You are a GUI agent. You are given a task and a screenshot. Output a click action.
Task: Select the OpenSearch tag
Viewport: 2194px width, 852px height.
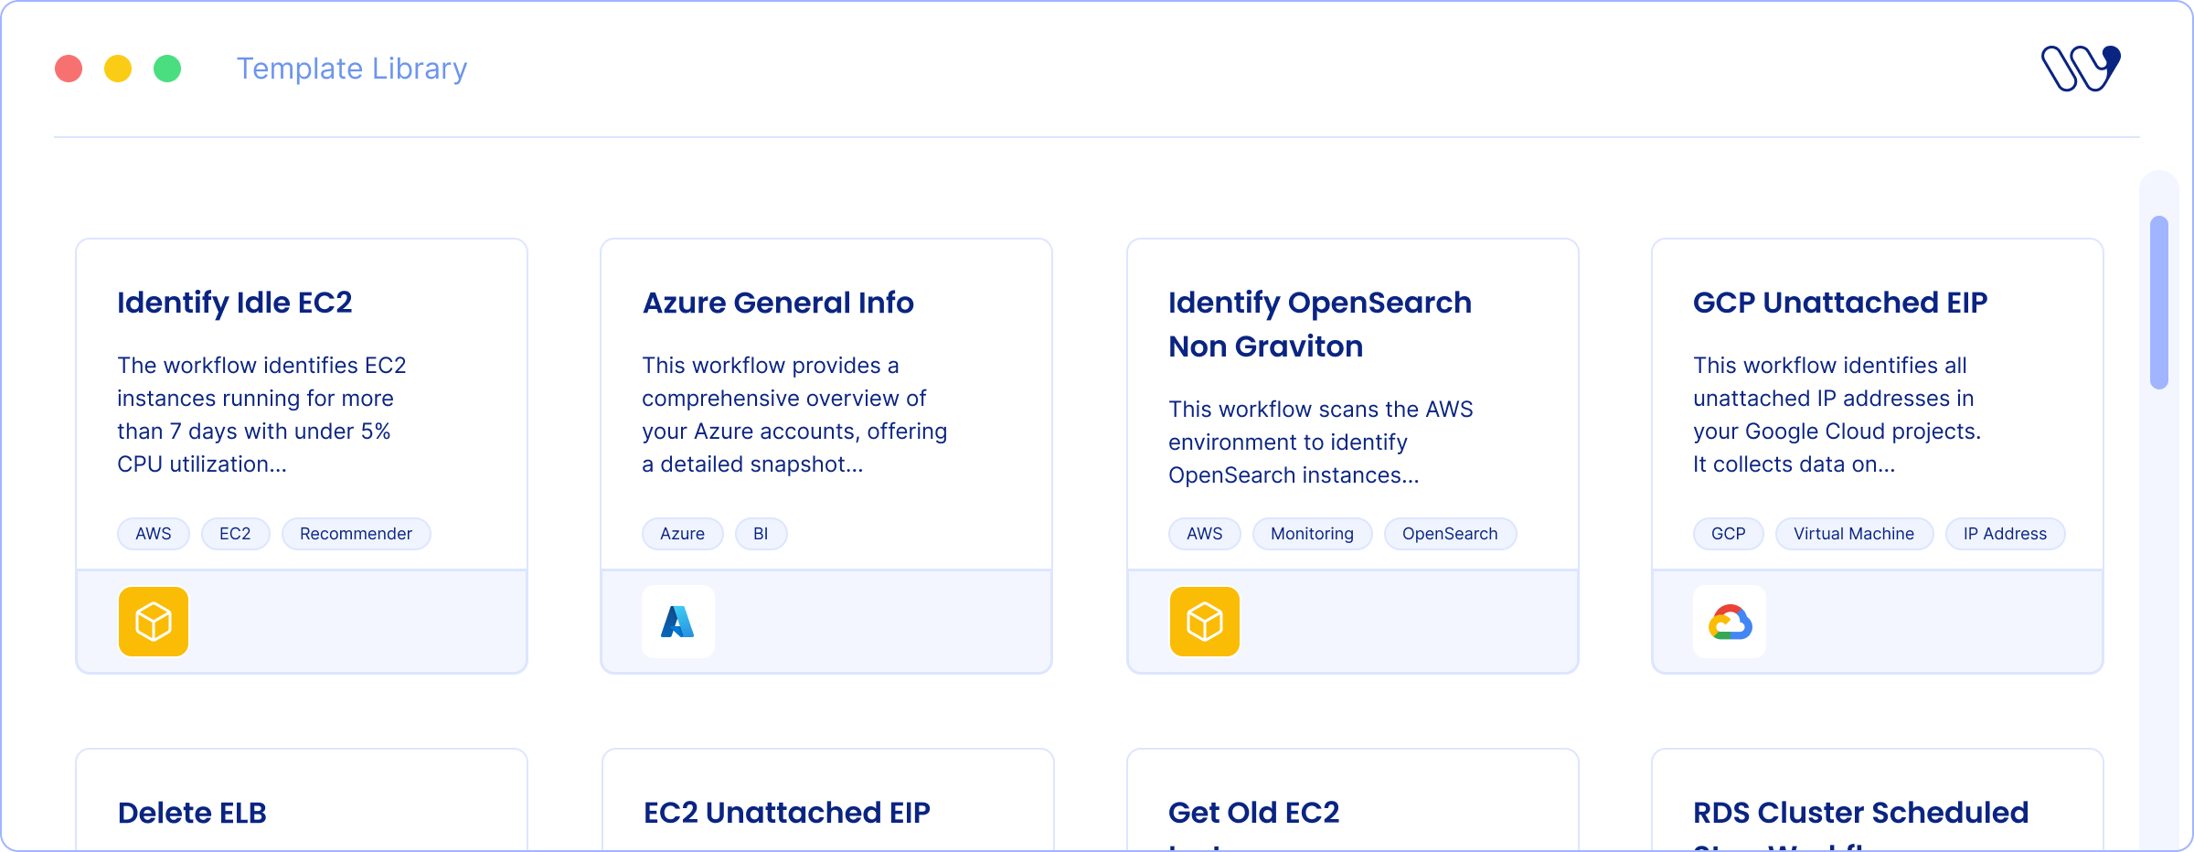click(x=1451, y=534)
